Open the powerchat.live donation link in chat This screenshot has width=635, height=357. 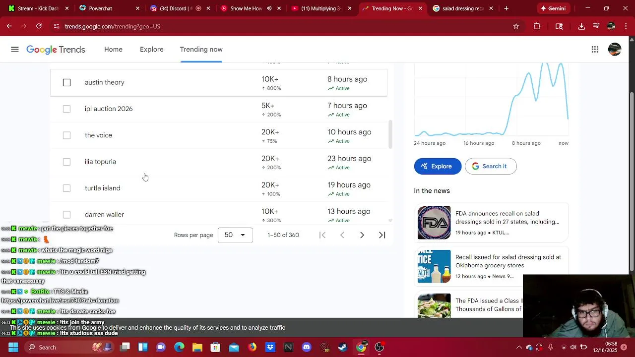[x=60, y=301]
